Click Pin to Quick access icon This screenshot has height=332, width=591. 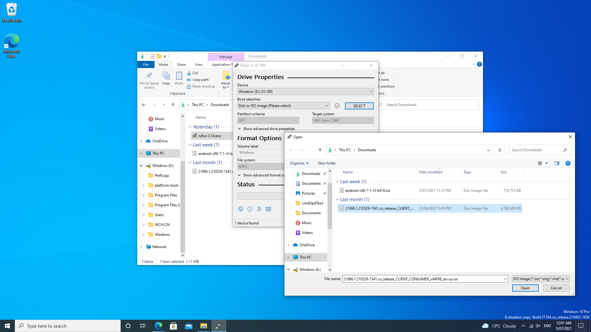click(x=149, y=80)
